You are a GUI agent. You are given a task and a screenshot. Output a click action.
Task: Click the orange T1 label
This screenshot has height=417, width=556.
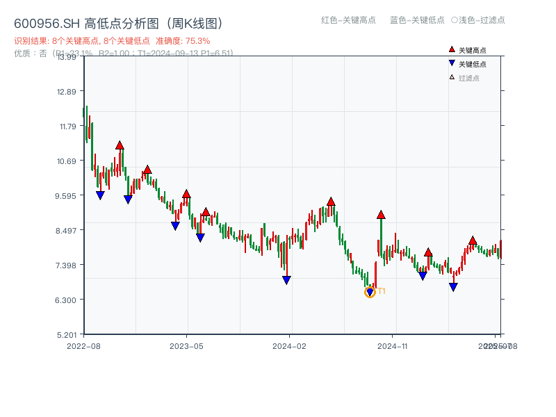[382, 291]
